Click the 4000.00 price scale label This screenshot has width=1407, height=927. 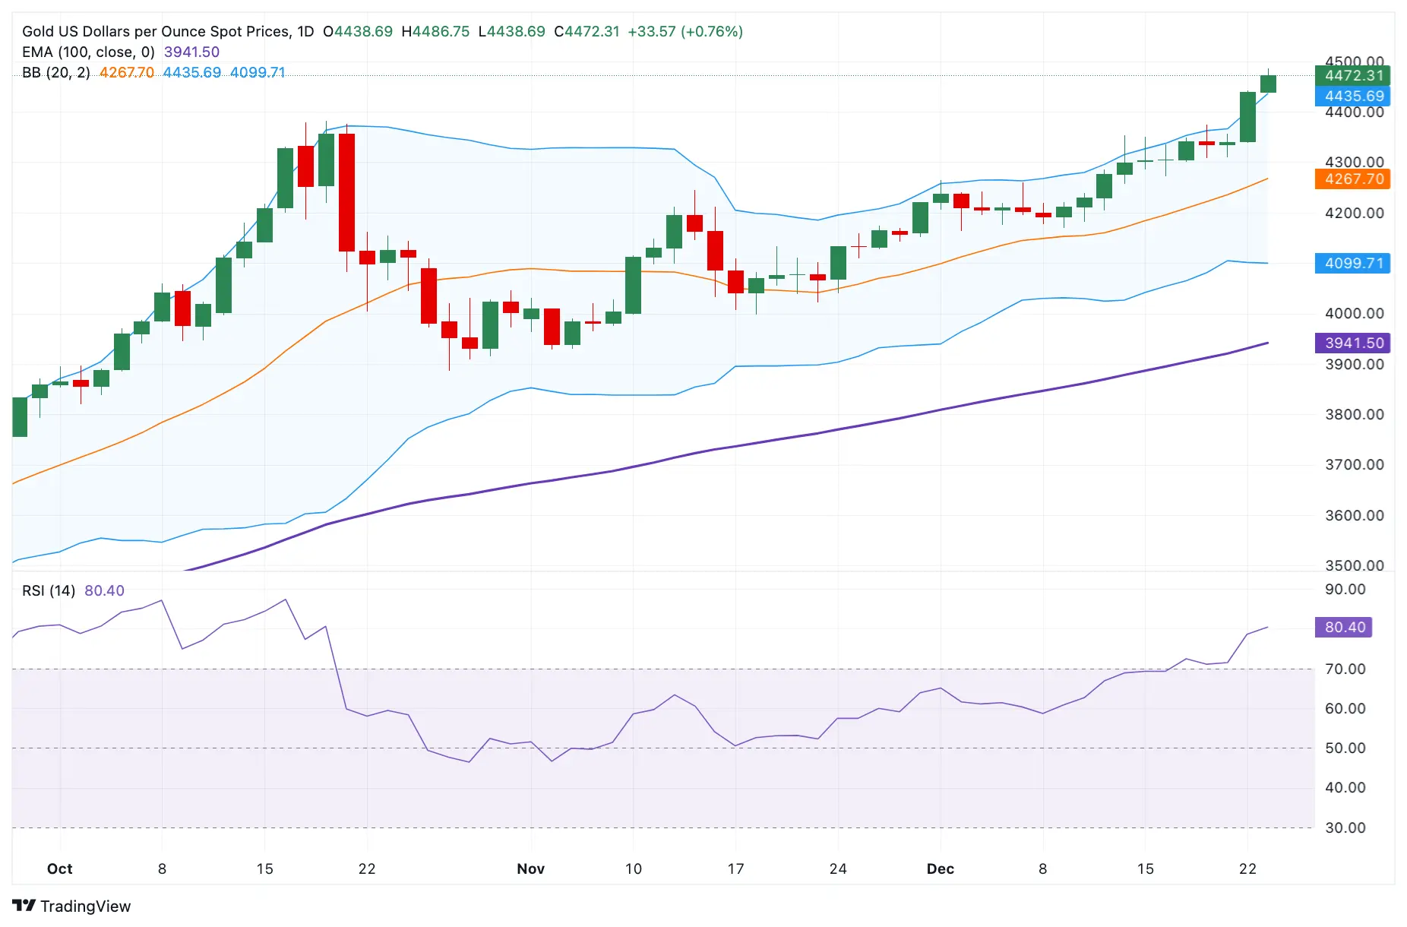pos(1354,313)
